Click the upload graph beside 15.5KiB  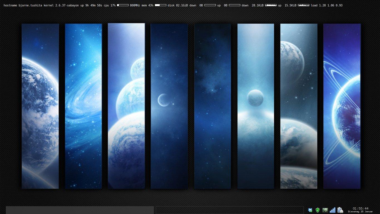303,5
